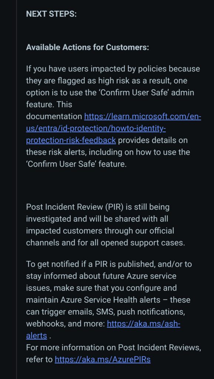Click the 'Post Incident Review (PIR) is still' line
This screenshot has height=379, width=214.
(98, 207)
